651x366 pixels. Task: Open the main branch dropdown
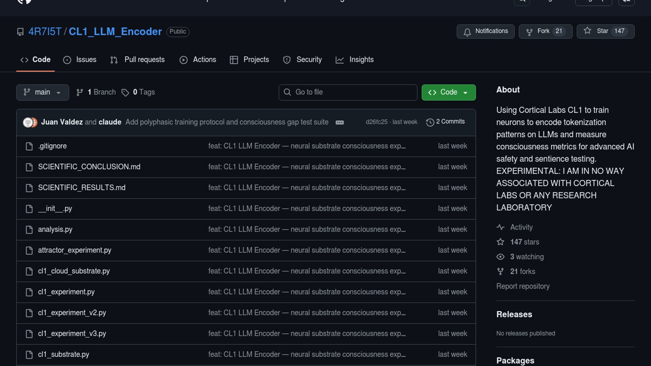pos(42,93)
